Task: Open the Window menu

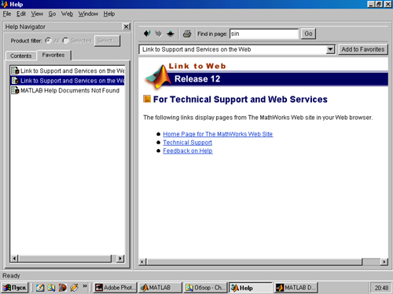Action: click(88, 14)
